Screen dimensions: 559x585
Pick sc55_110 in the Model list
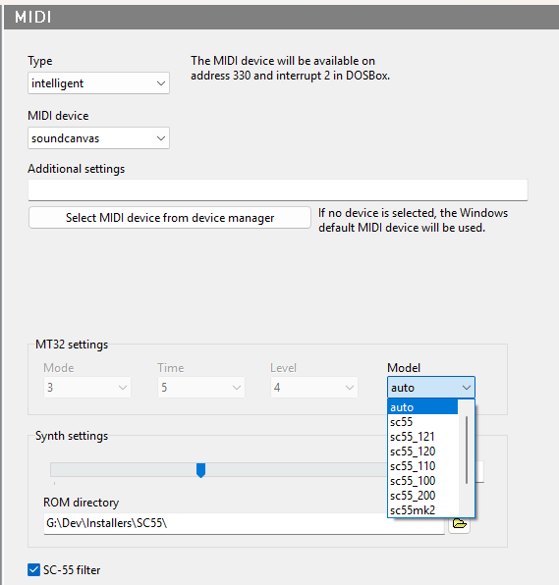[x=422, y=466]
